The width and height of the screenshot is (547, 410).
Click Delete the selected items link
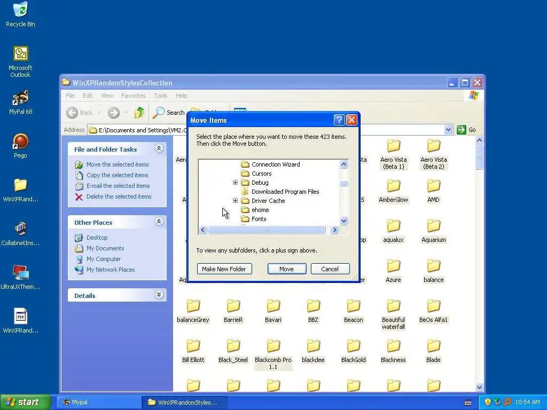point(119,196)
